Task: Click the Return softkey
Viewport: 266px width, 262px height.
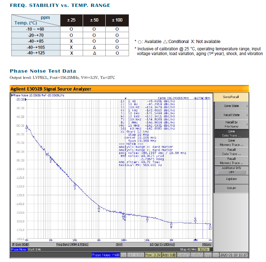Action: 231,188
